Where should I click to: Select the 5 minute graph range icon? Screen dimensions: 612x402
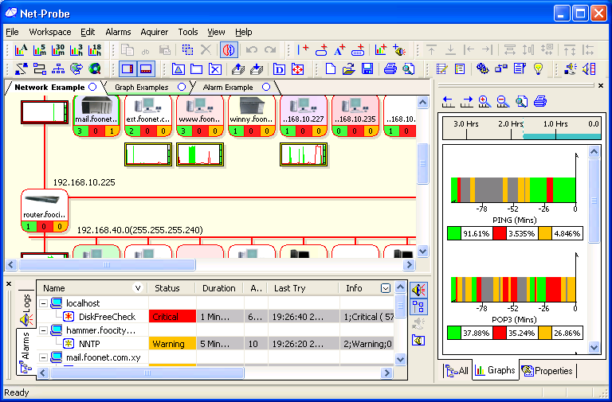39,50
